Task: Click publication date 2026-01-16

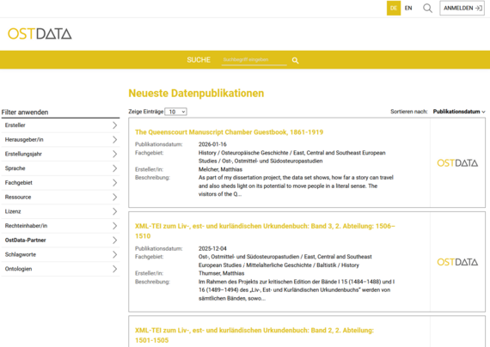Action: [x=212, y=144]
